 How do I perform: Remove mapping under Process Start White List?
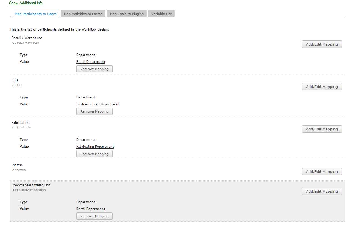(x=94, y=216)
